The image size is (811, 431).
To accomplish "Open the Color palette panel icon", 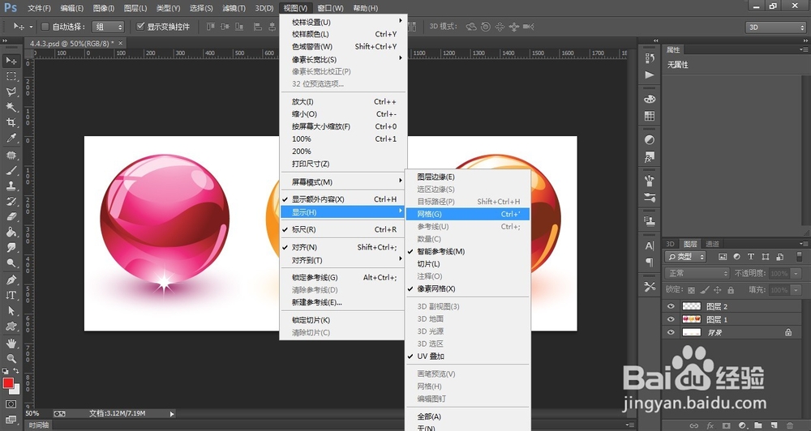I will coord(650,99).
